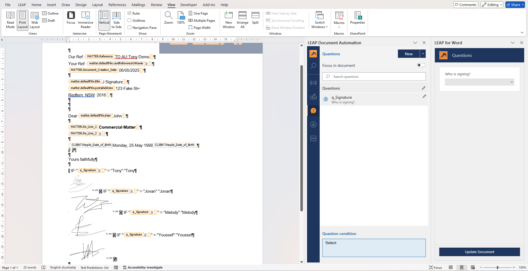Turn on Focus in document toggle
The height and width of the screenshot is (271, 528).
tap(421, 65)
